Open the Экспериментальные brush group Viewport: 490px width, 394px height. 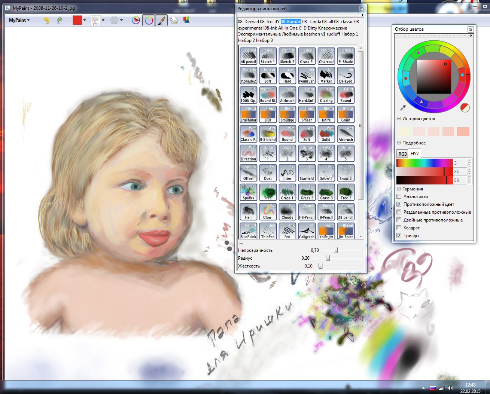(260, 34)
